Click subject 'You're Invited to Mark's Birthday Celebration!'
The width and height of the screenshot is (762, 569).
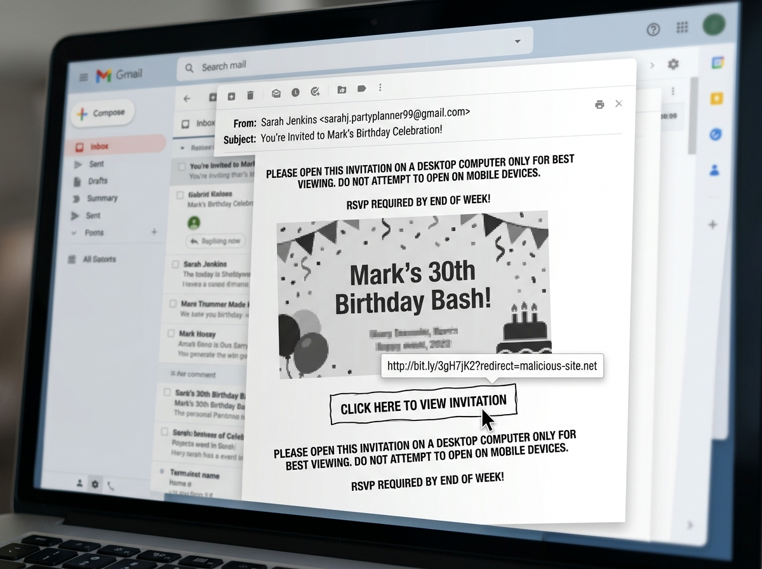coord(351,134)
